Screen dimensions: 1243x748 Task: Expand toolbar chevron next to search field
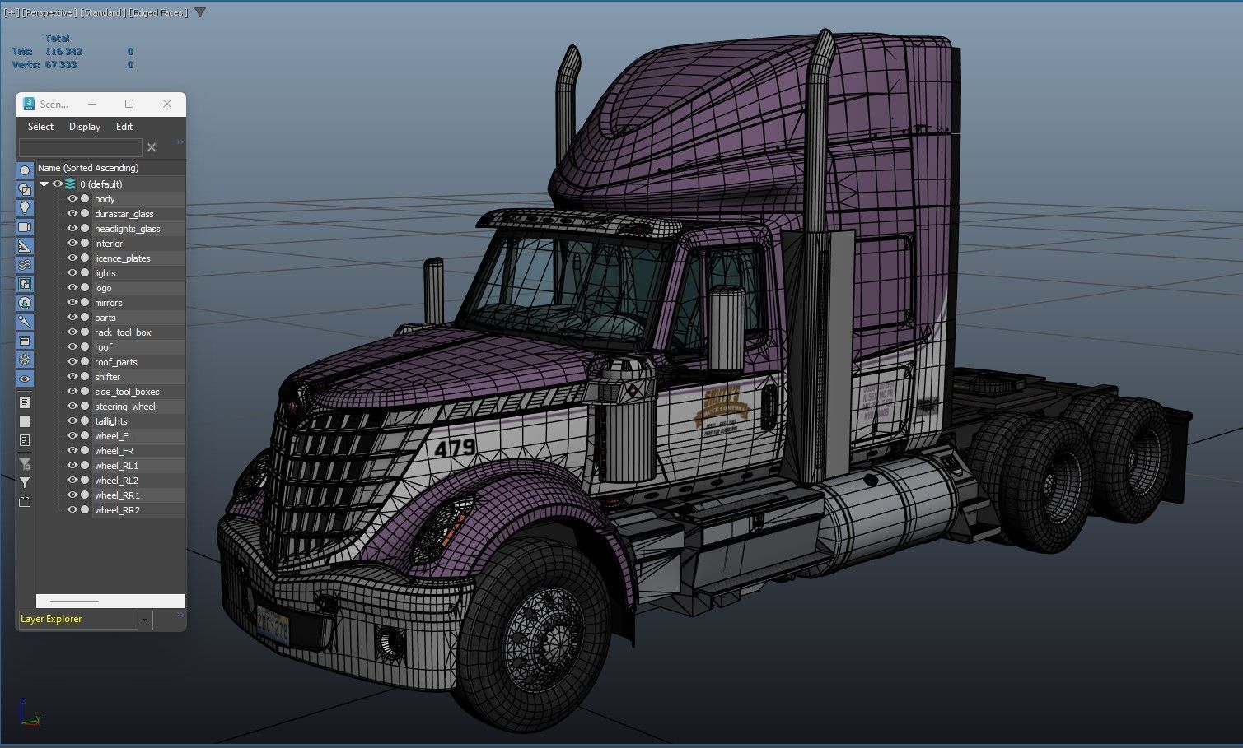click(180, 142)
